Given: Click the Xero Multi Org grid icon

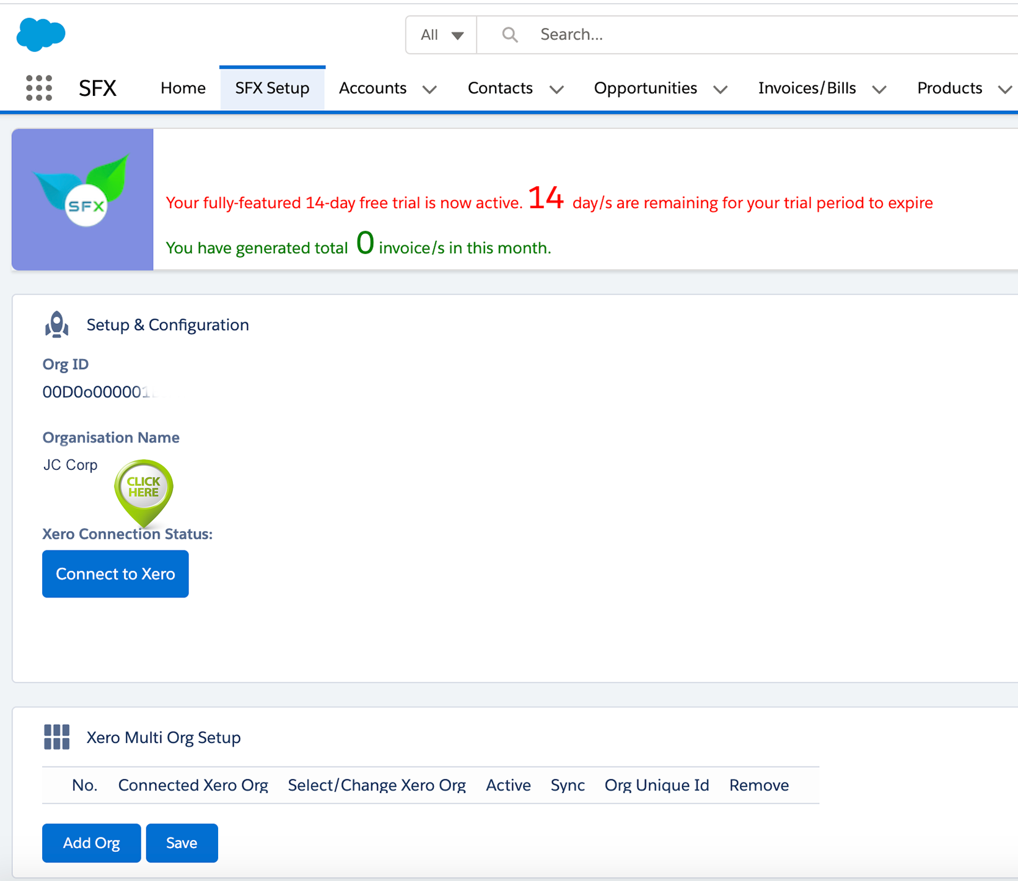Looking at the screenshot, I should (x=56, y=737).
